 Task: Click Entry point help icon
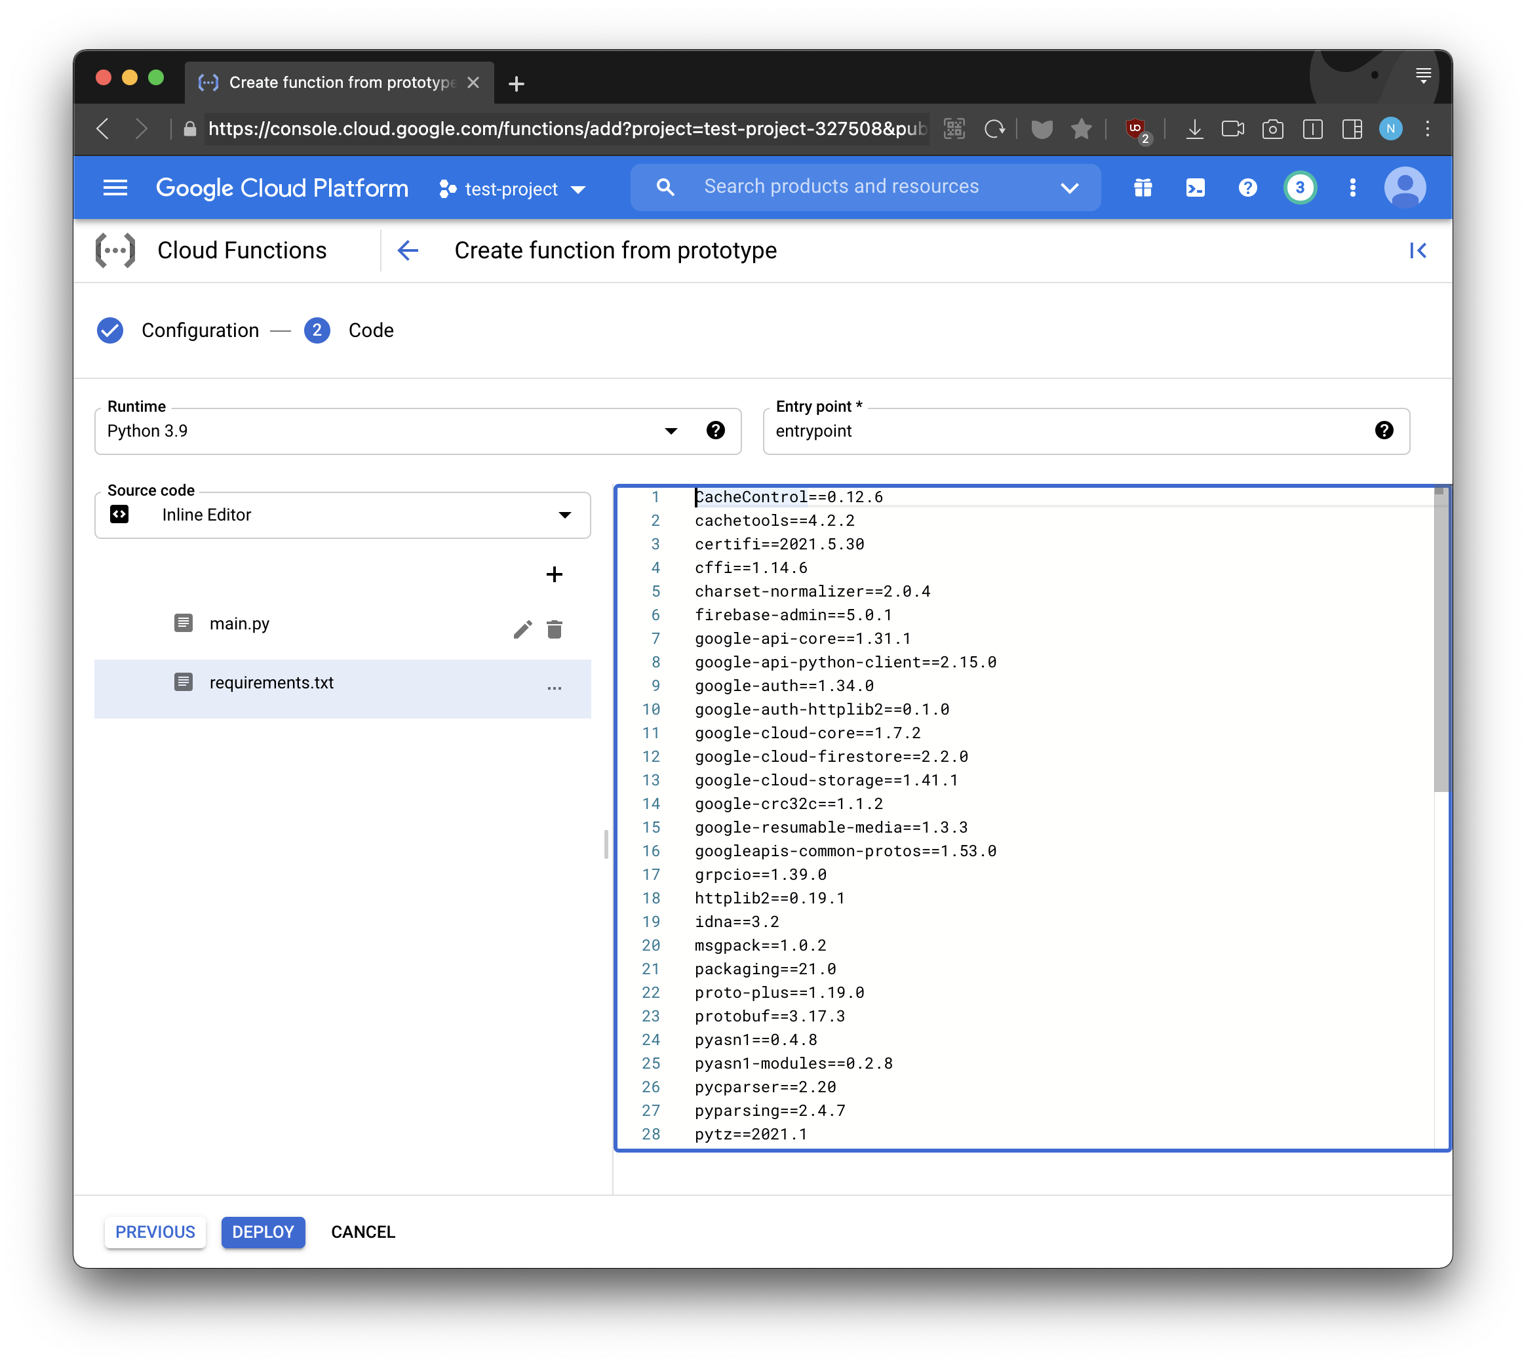point(1384,431)
